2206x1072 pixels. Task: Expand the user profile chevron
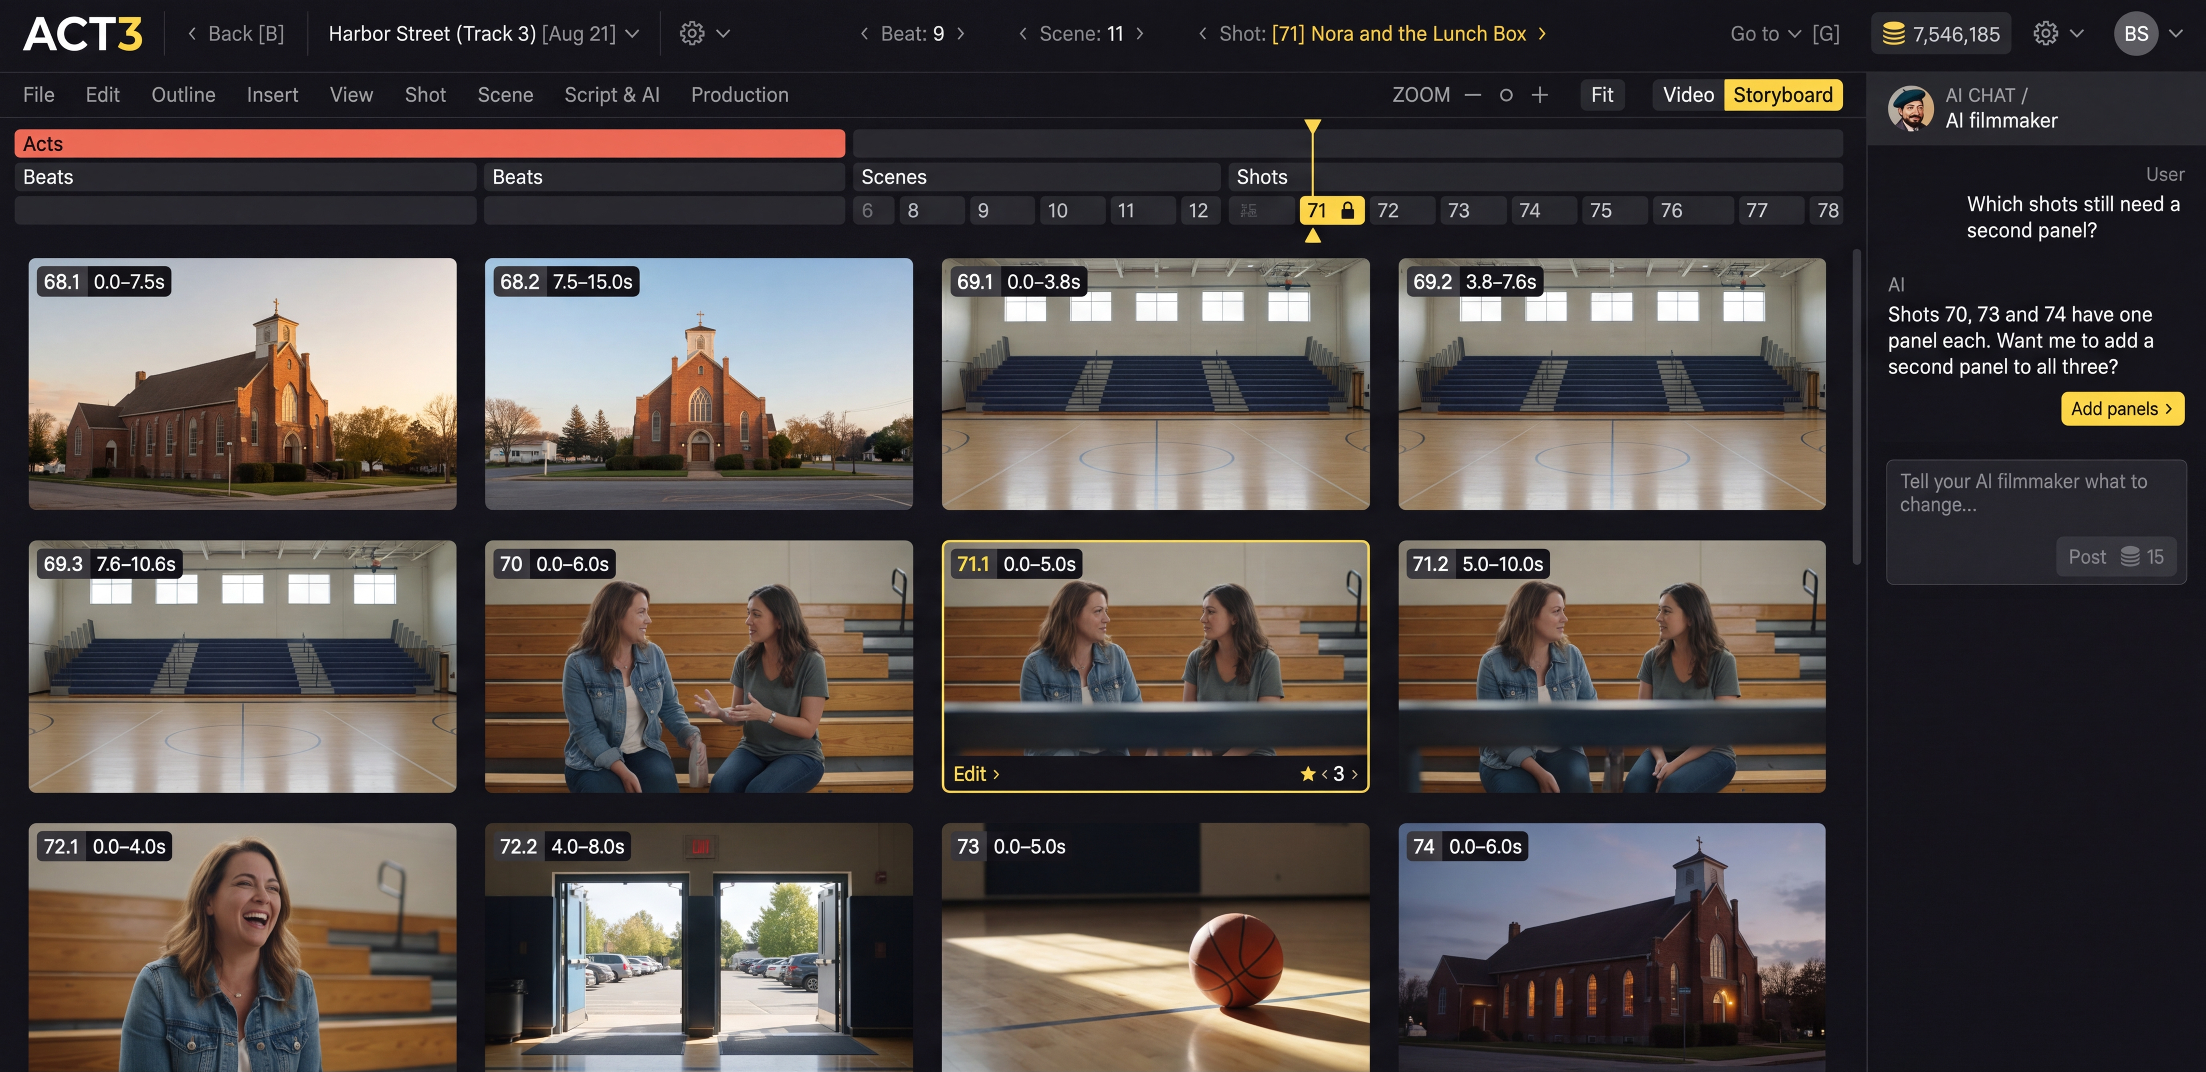(2176, 33)
